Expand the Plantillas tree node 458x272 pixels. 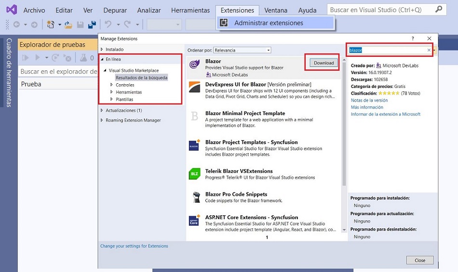click(111, 99)
